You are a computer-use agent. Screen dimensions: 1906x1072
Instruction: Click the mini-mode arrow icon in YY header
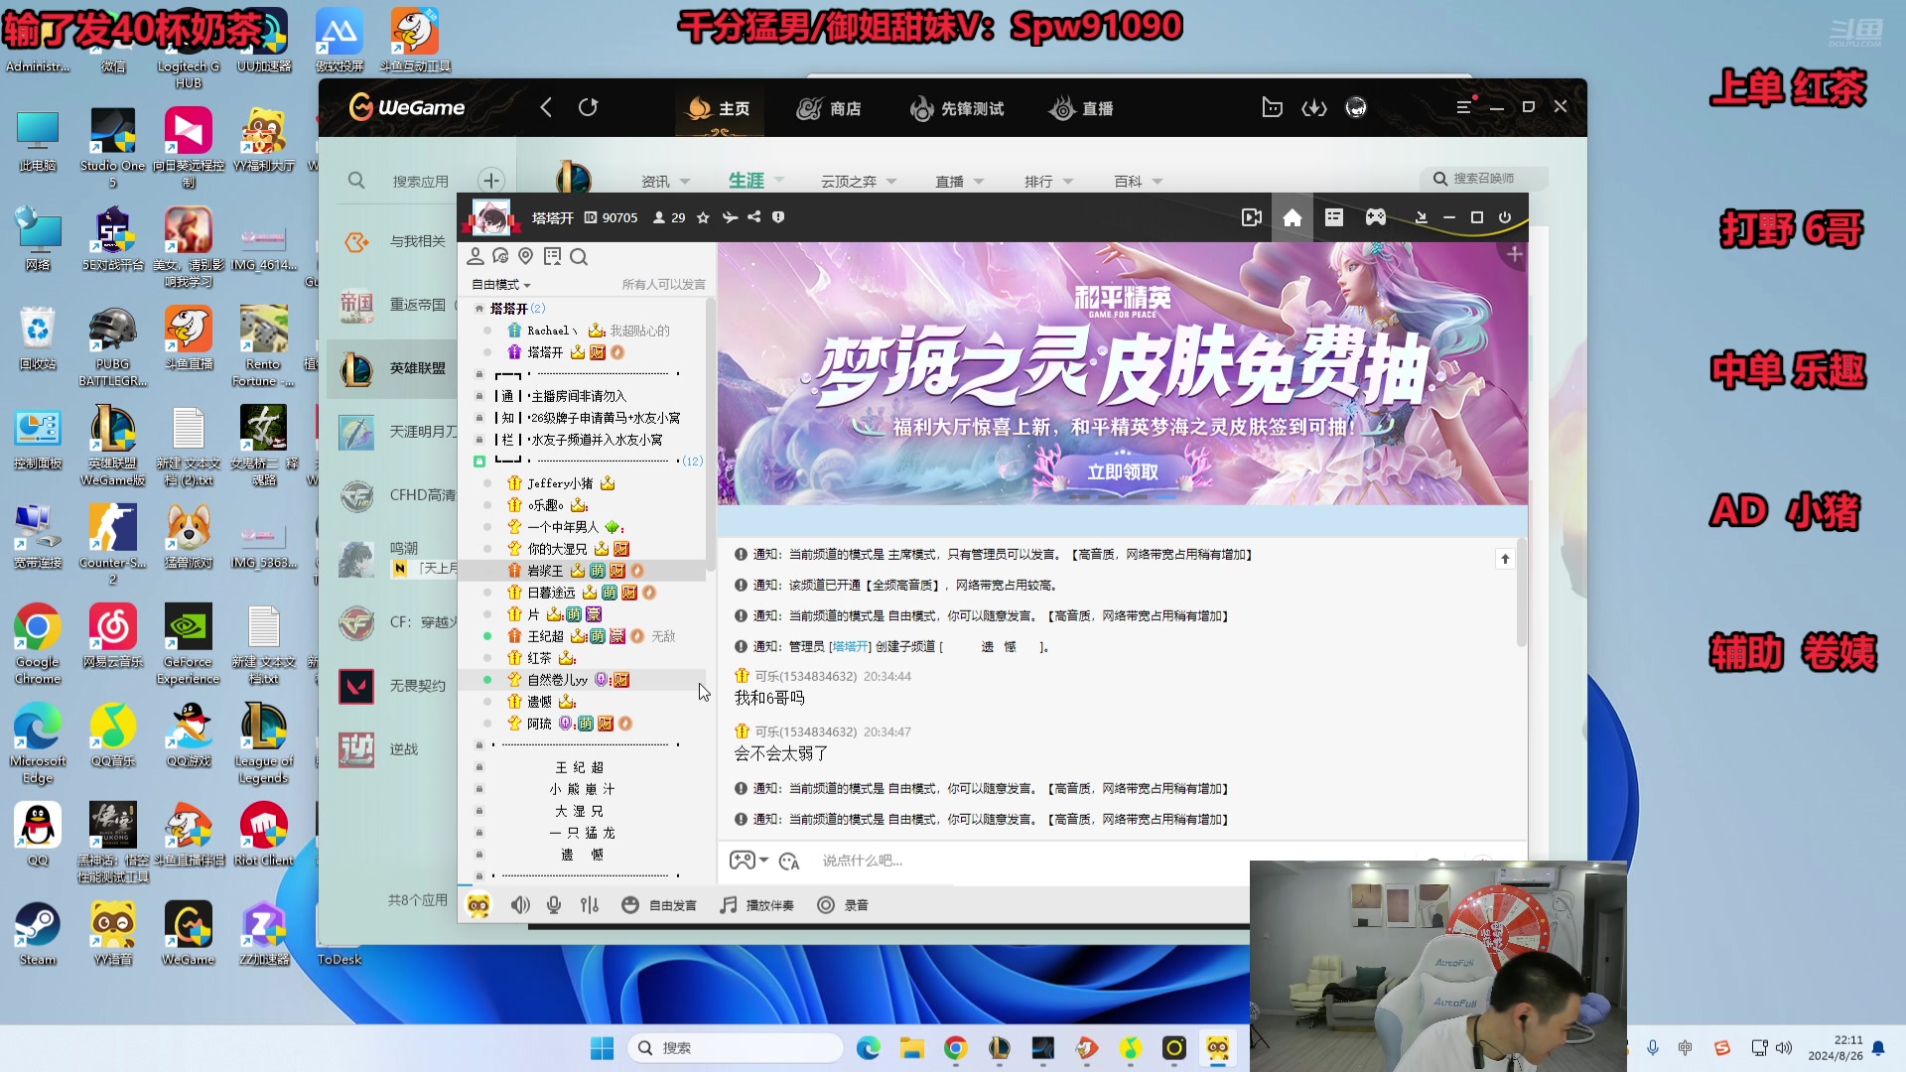(1422, 217)
